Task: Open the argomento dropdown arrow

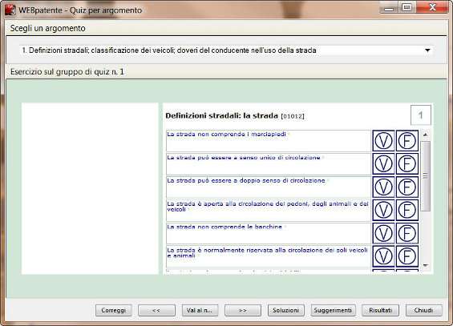Action: click(x=427, y=50)
